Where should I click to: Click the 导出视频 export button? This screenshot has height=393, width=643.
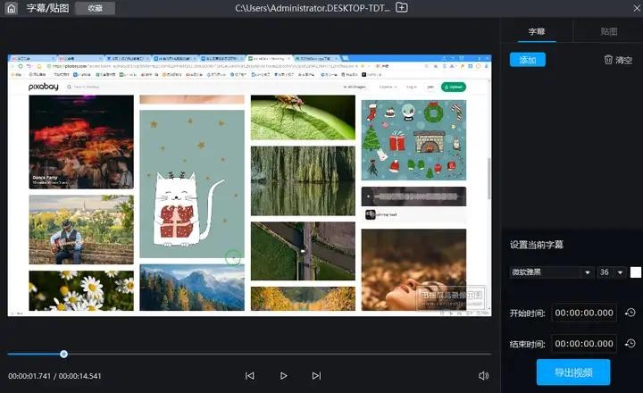[572, 372]
